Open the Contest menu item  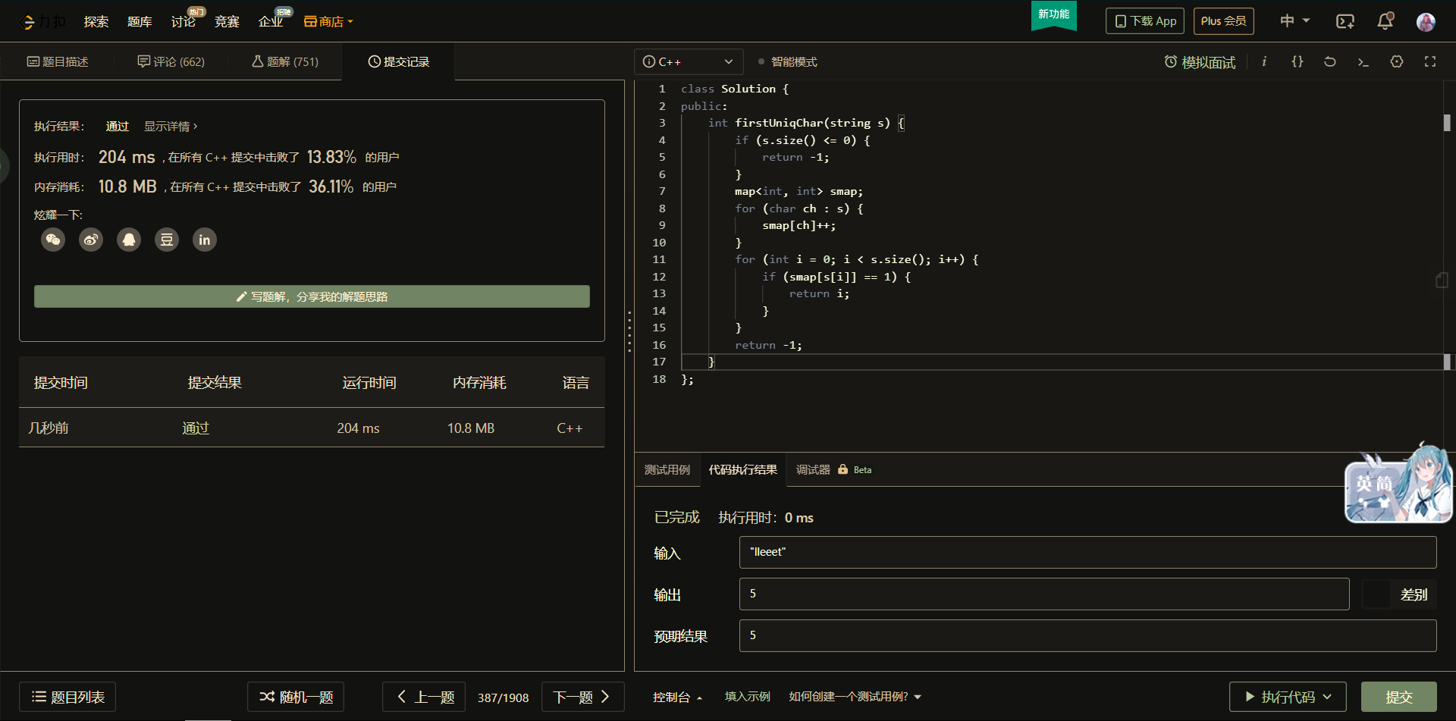[227, 21]
